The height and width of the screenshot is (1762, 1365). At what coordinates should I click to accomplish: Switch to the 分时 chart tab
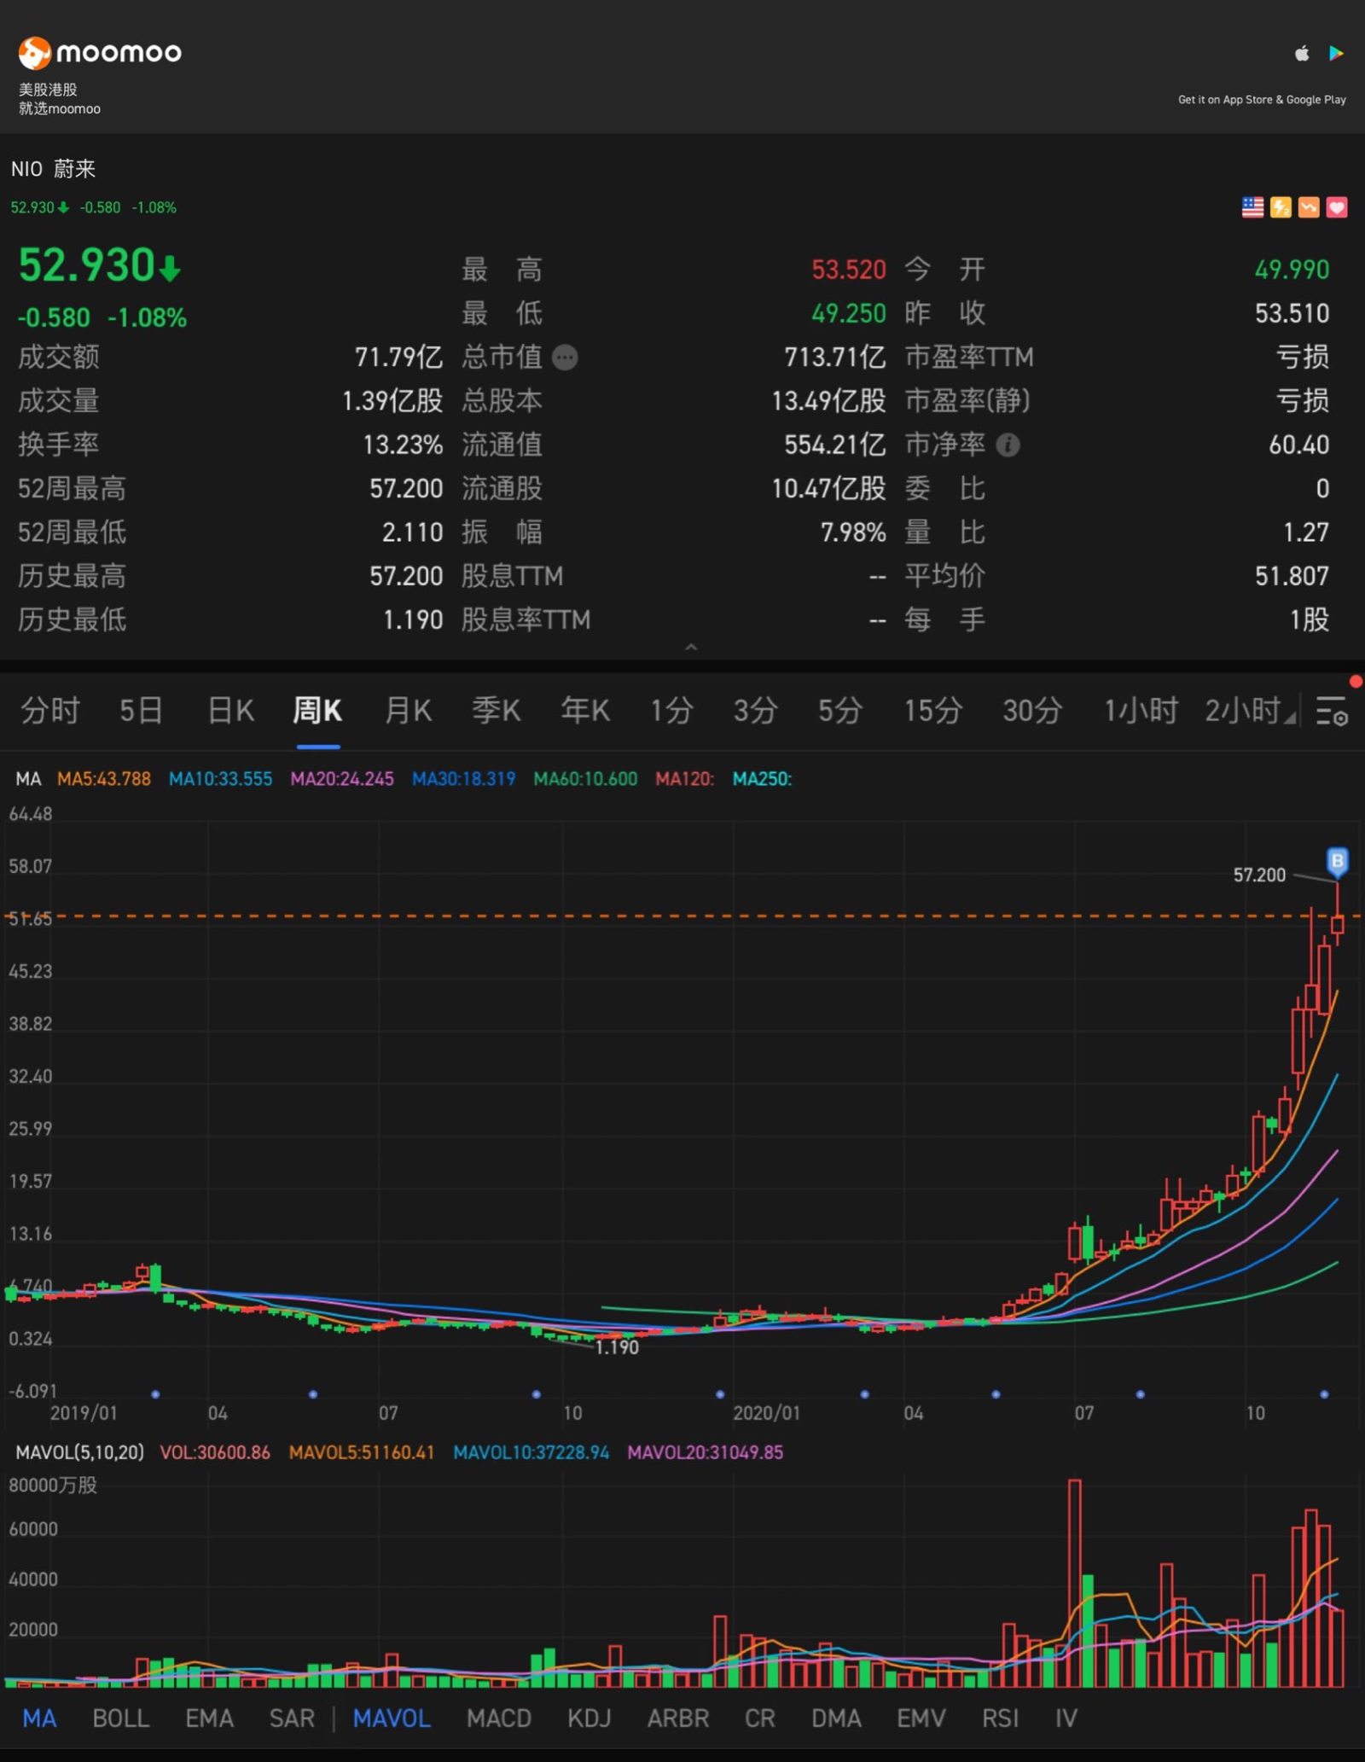pos(50,710)
